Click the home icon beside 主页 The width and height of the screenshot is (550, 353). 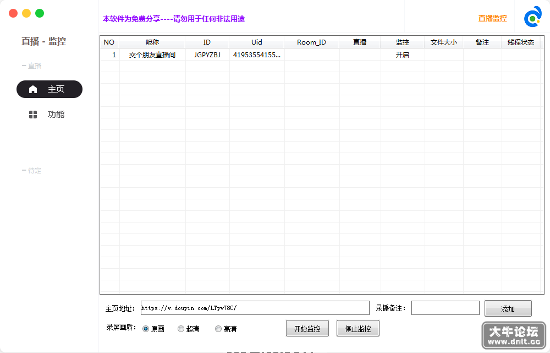tap(33, 89)
